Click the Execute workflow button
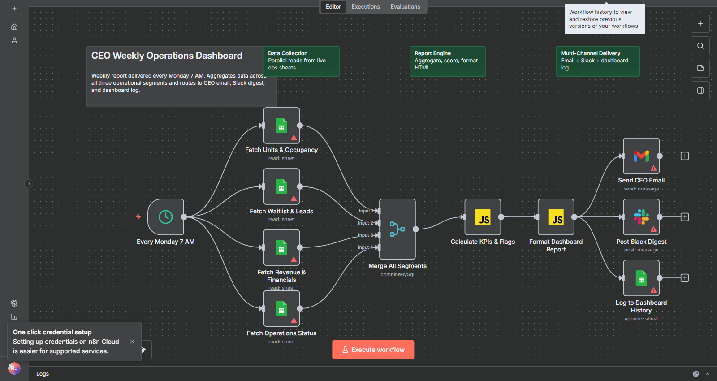This screenshot has height=381, width=717. [373, 350]
